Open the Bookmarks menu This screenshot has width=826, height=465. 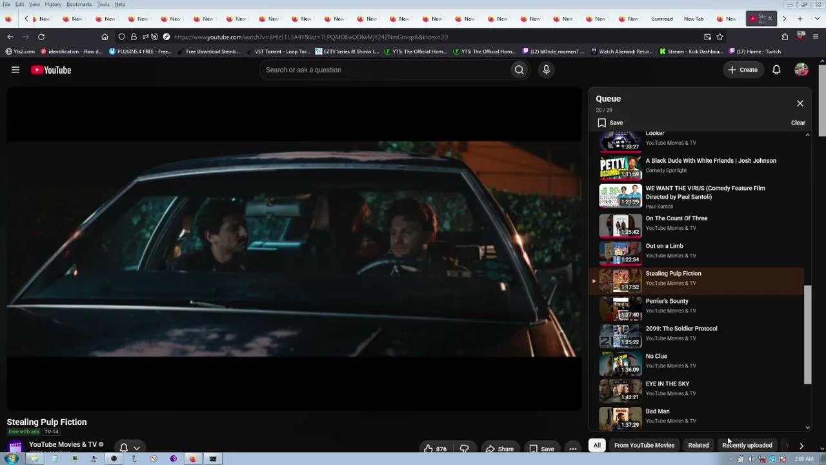[x=79, y=5]
